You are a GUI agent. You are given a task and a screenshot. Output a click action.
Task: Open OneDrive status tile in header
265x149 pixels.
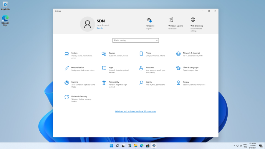[x=150, y=23]
